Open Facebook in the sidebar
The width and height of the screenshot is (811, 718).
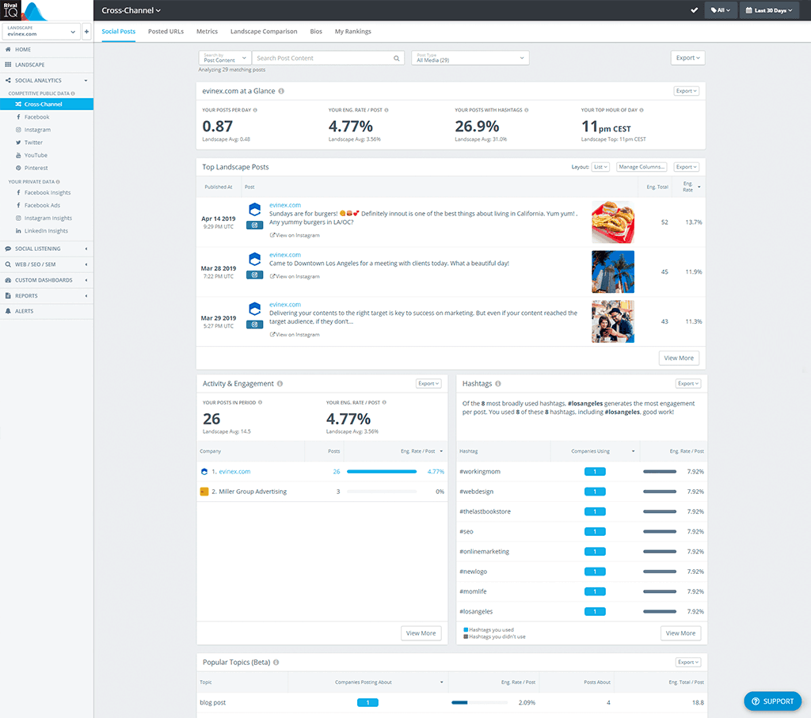coord(36,117)
